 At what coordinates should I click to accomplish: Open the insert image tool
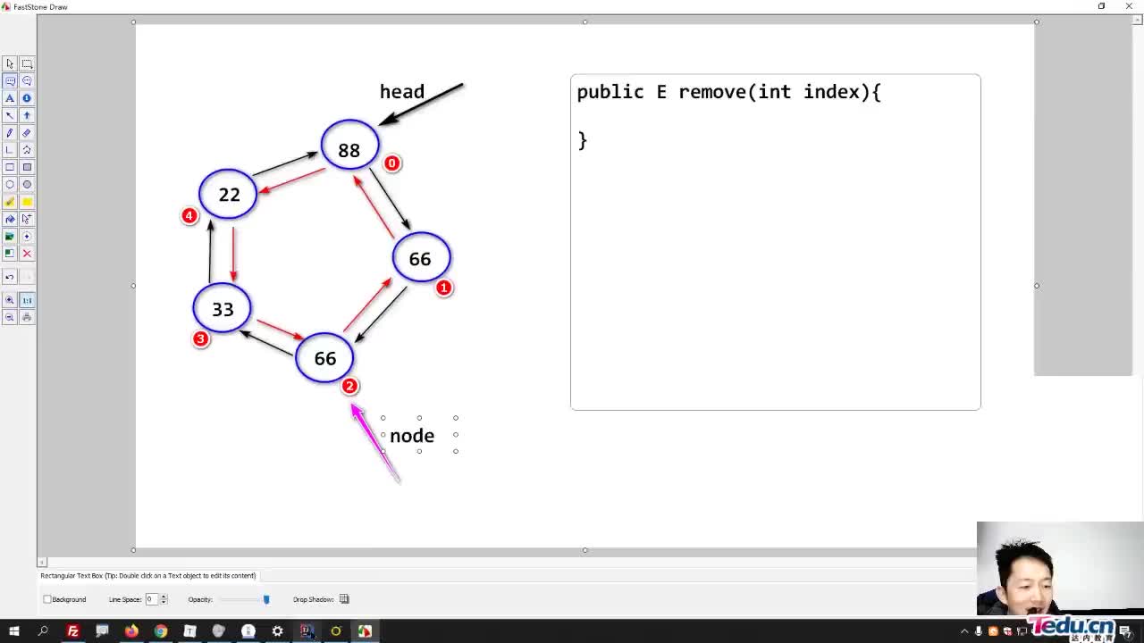coord(10,237)
